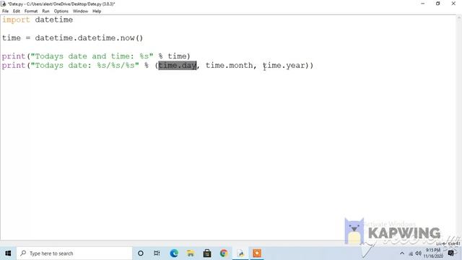Click time.month in the print statement
The width and height of the screenshot is (462, 260).
pyautogui.click(x=229, y=66)
